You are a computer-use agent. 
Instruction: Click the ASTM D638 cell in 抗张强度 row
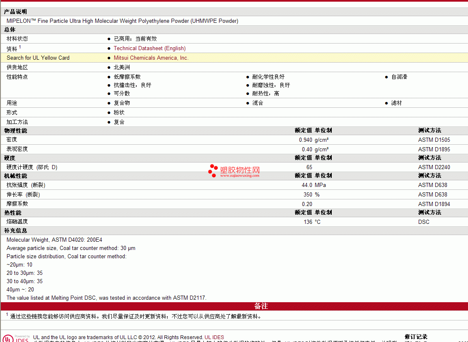click(432, 185)
